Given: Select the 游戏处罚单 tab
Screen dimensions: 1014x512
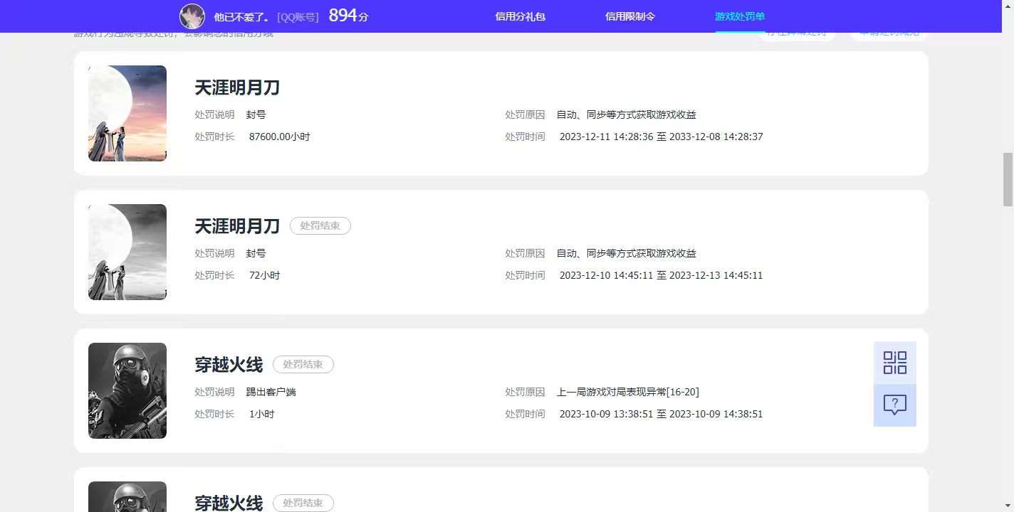Looking at the screenshot, I should tap(739, 16).
